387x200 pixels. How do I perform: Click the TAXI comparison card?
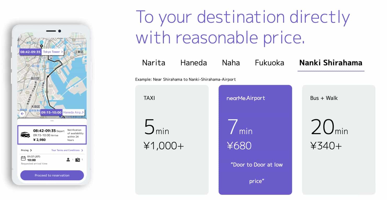(172, 140)
